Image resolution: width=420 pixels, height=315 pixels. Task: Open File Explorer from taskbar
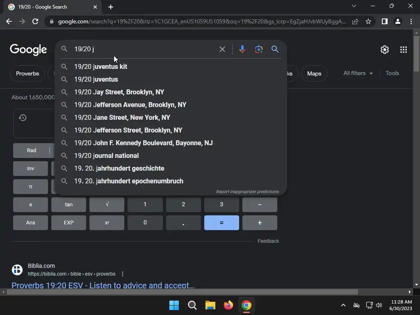210,305
